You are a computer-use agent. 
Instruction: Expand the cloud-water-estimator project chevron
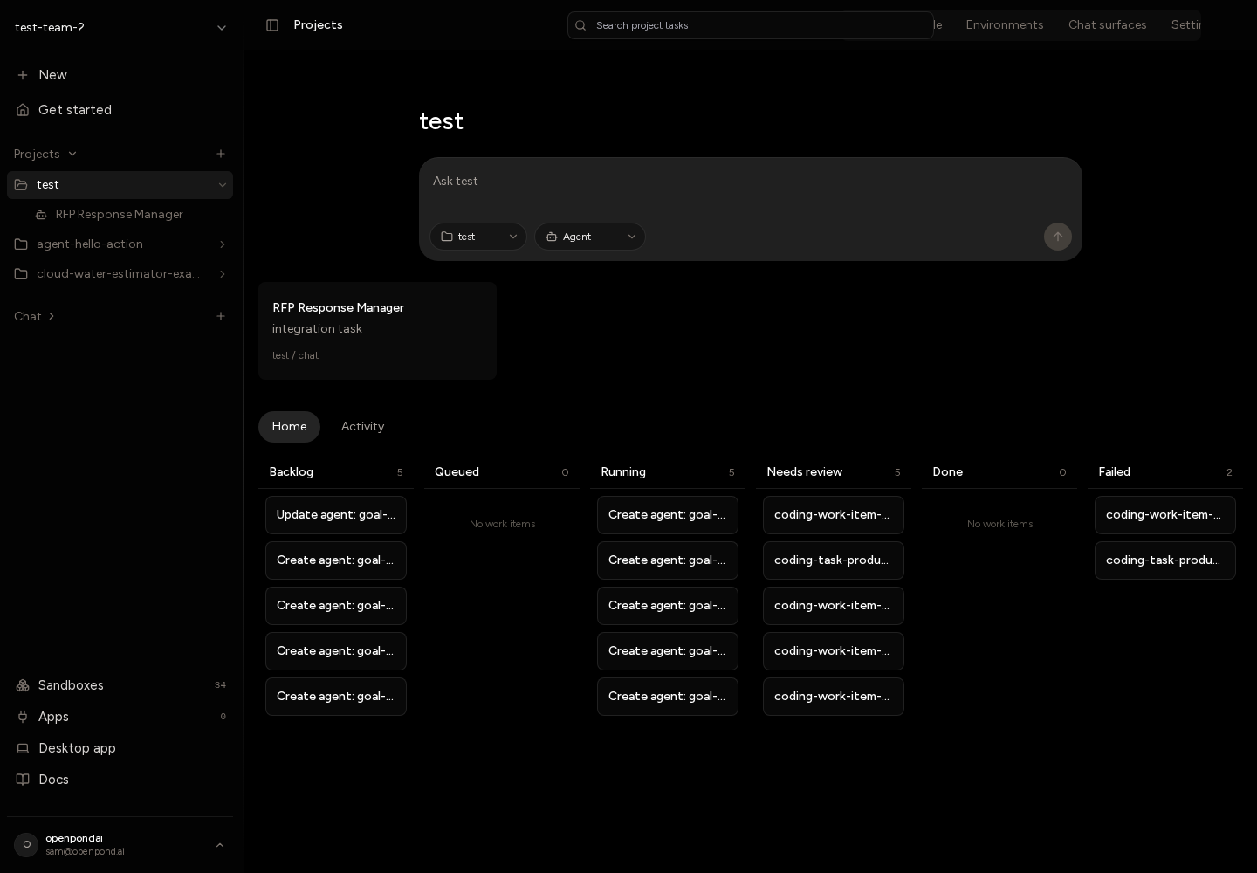click(x=222, y=274)
